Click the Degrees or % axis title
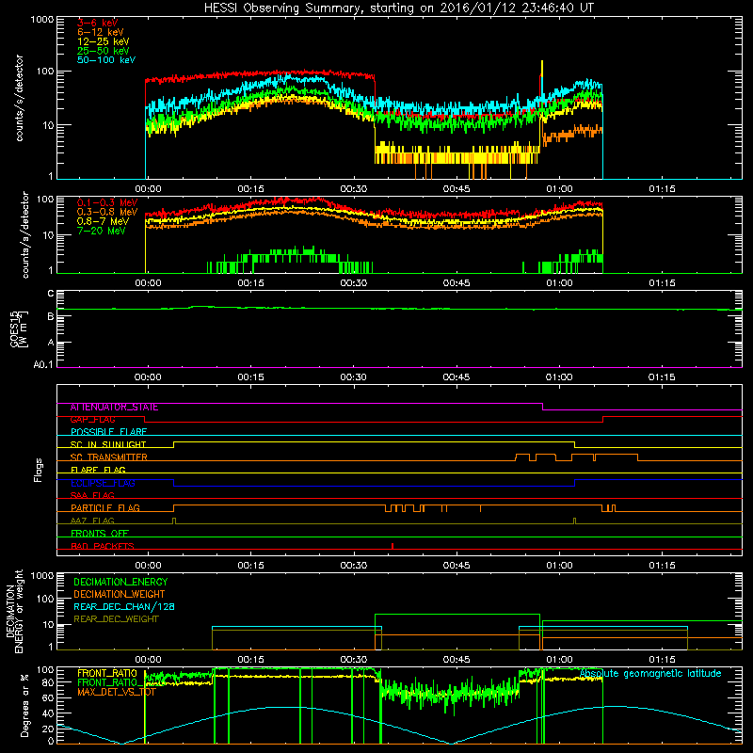The height and width of the screenshot is (753, 753). point(24,705)
